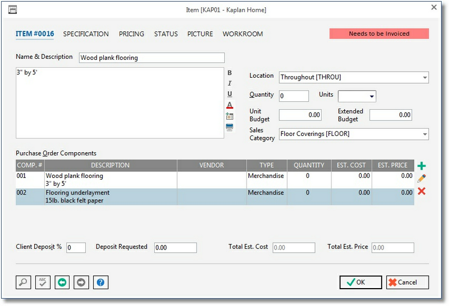
Task: Switch to the PRICING tab
Action: coord(131,34)
